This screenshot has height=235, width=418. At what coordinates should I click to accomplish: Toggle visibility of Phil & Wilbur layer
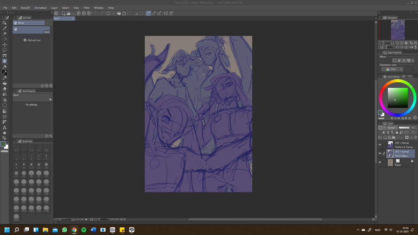click(x=380, y=154)
